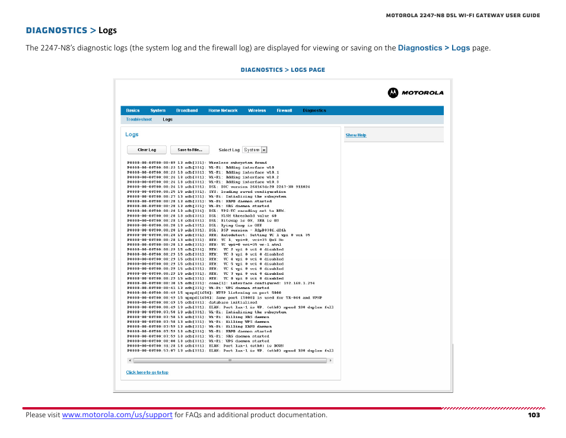566x438 pixels.
Task: Click the "Port lan-1 (eth0) is DOWN" log line
Action: pyautogui.click(x=205, y=345)
